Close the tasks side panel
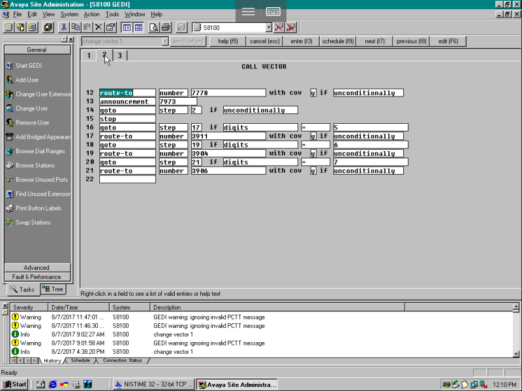 point(71,40)
